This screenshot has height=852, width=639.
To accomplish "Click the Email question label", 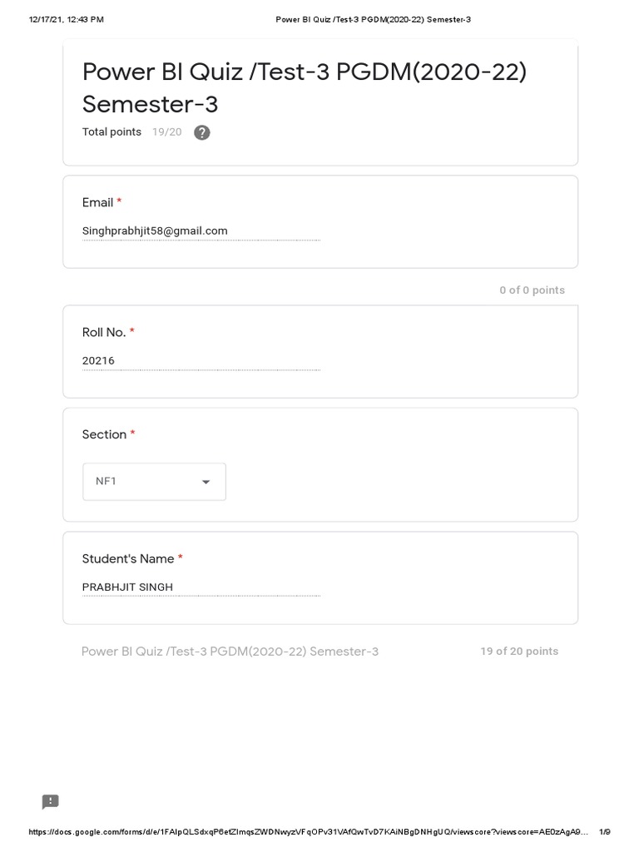I will click(x=97, y=202).
